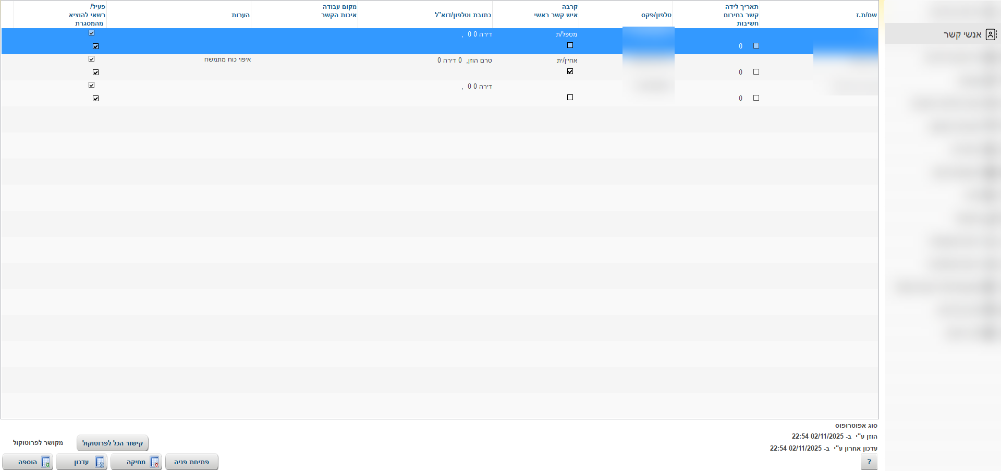Viewport: 1001px width, 471px height.
Task: Click the שם/ת.ז column header
Action: point(866,15)
